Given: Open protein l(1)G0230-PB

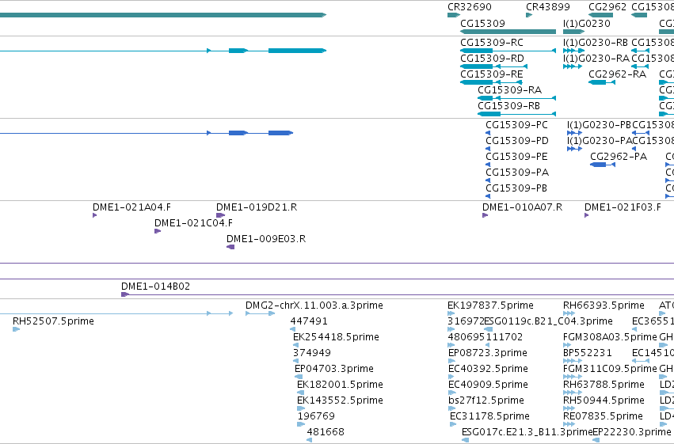Looking at the screenshot, I should coord(599,125).
